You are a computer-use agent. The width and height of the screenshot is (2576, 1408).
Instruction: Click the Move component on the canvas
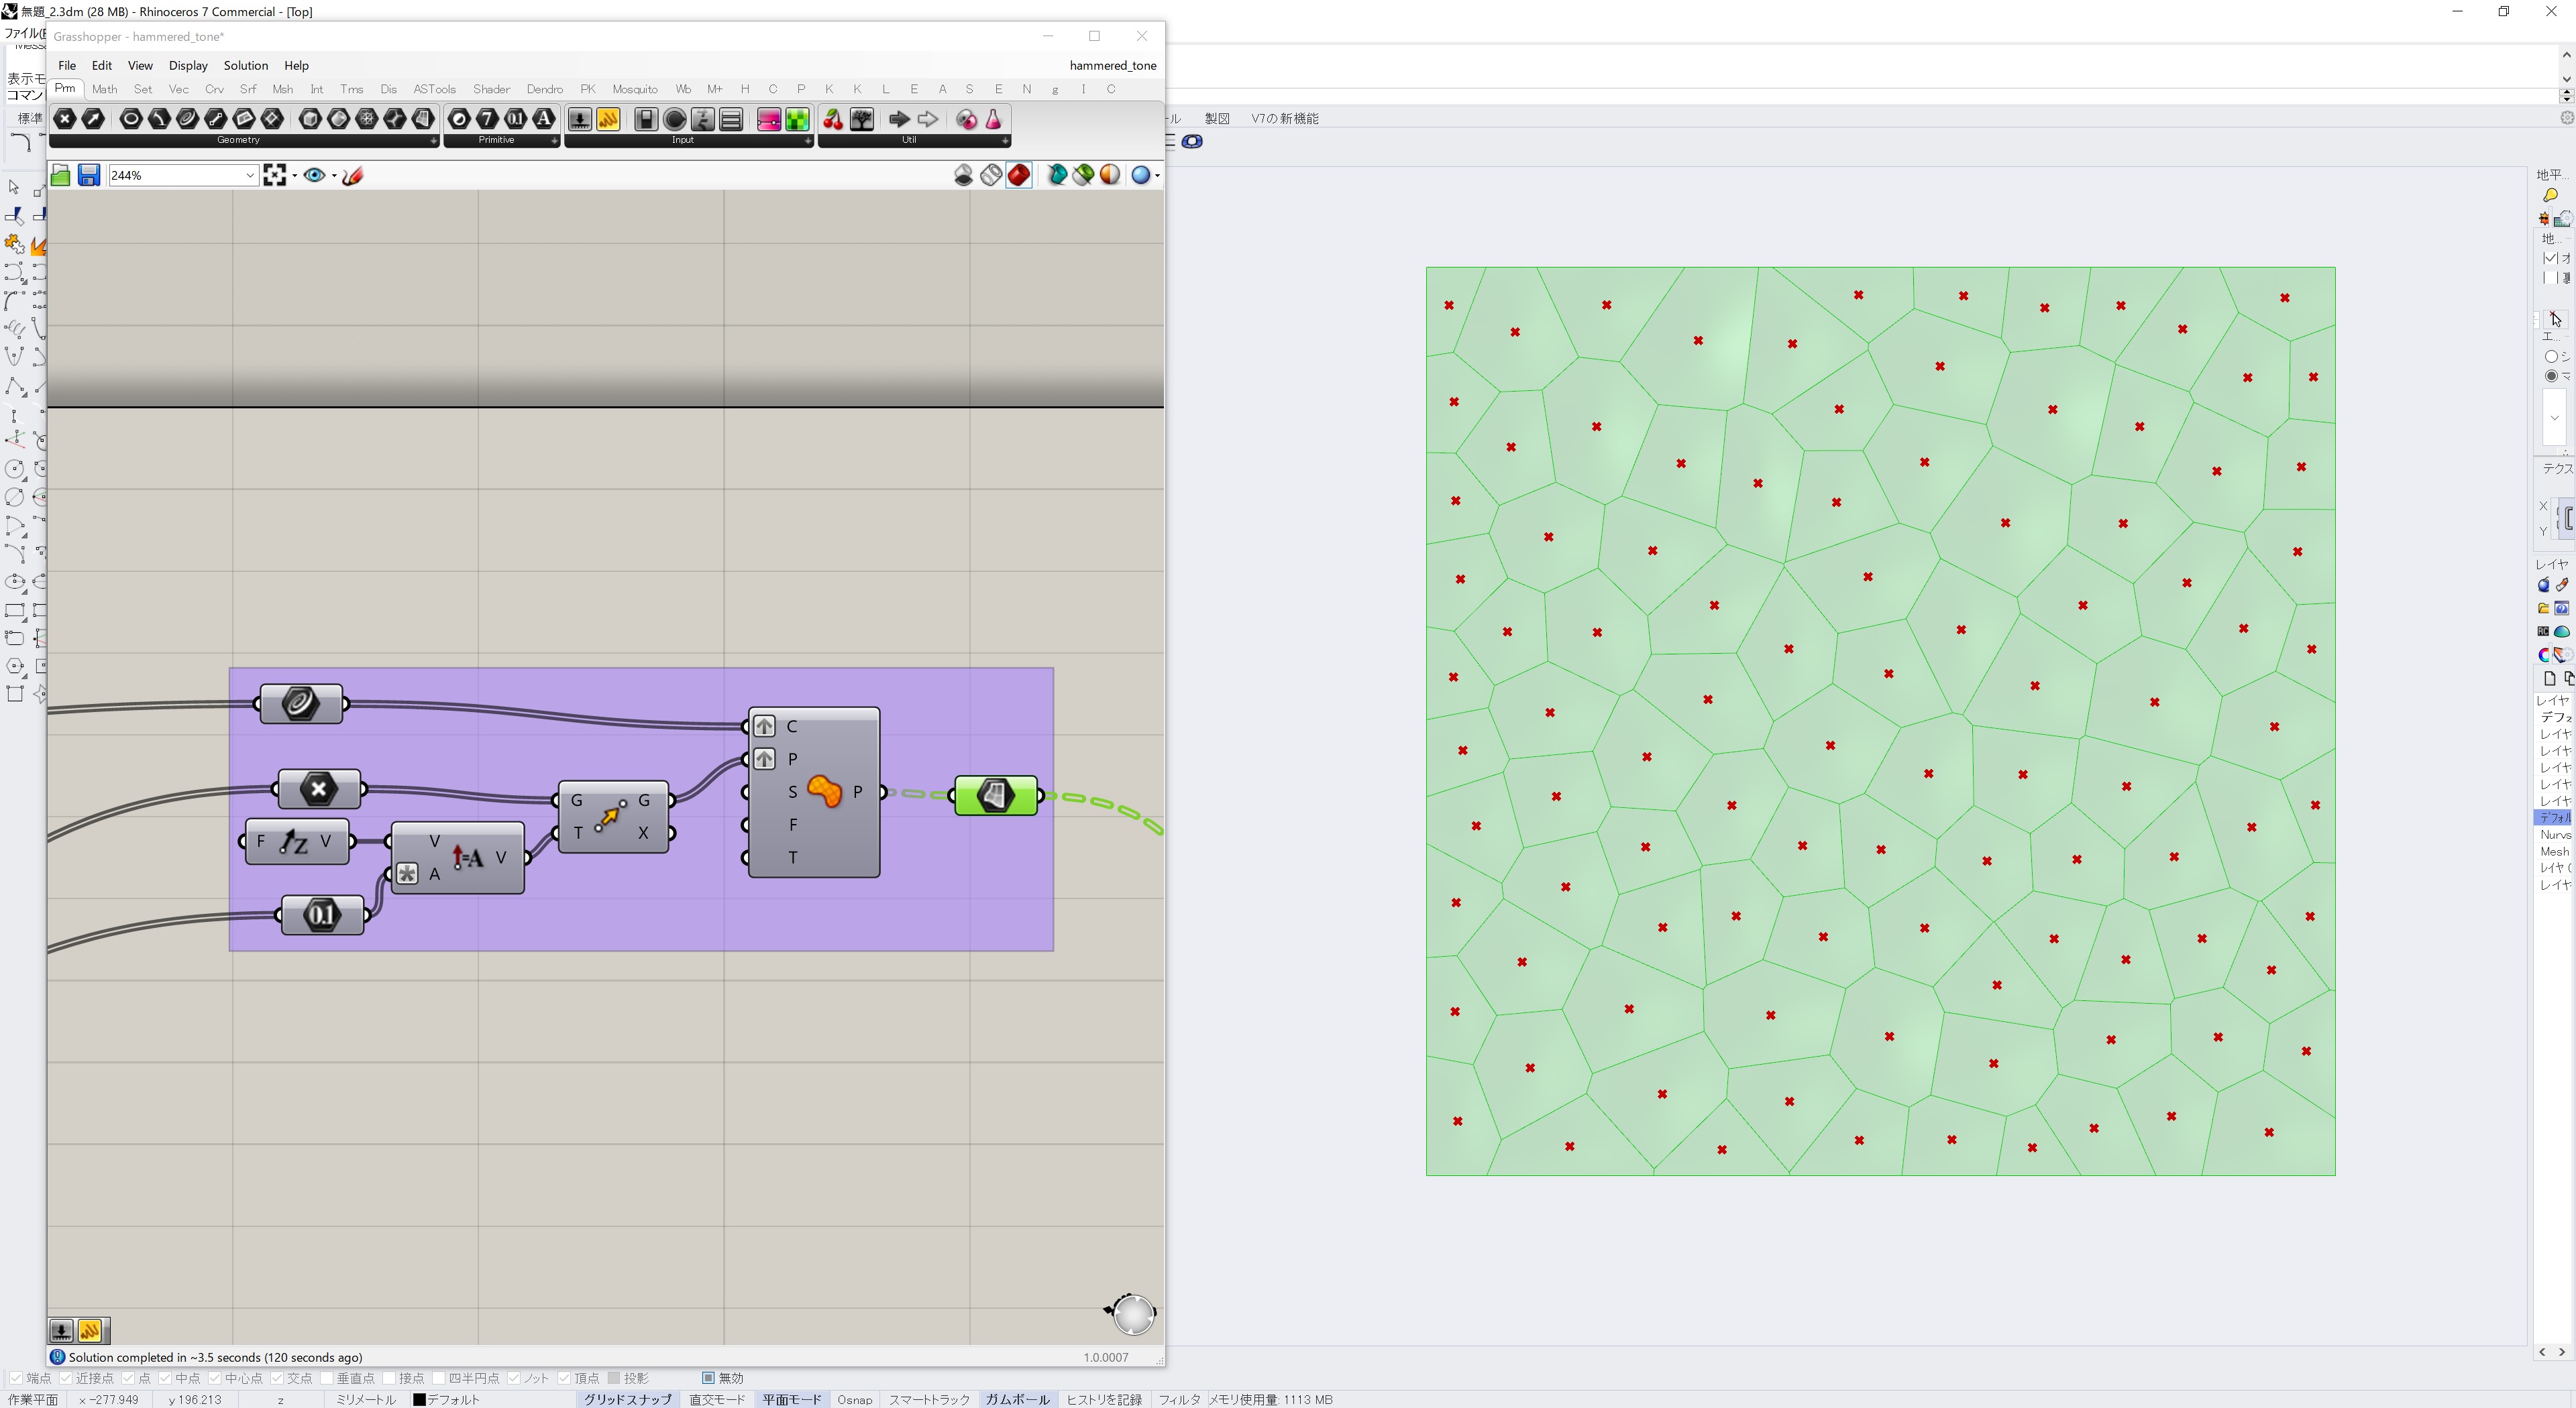pyautogui.click(x=613, y=817)
